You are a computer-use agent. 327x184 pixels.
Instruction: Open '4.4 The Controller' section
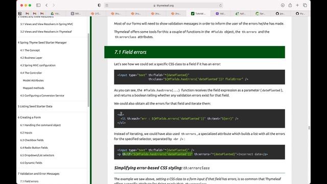[31, 73]
